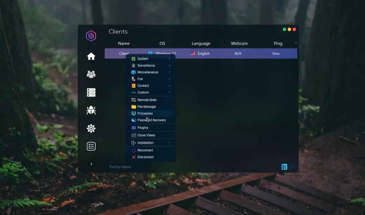365x215 pixels.
Task: Select the Clients icon in the sidebar
Action: [91, 74]
